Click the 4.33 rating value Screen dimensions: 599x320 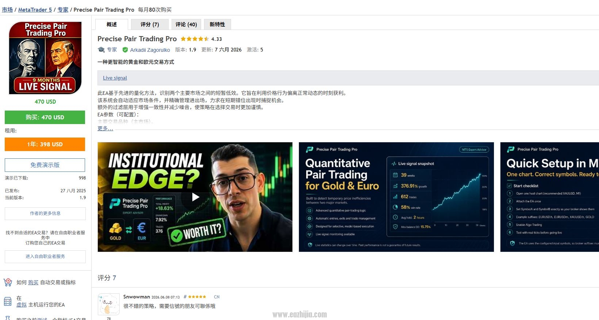click(x=216, y=39)
